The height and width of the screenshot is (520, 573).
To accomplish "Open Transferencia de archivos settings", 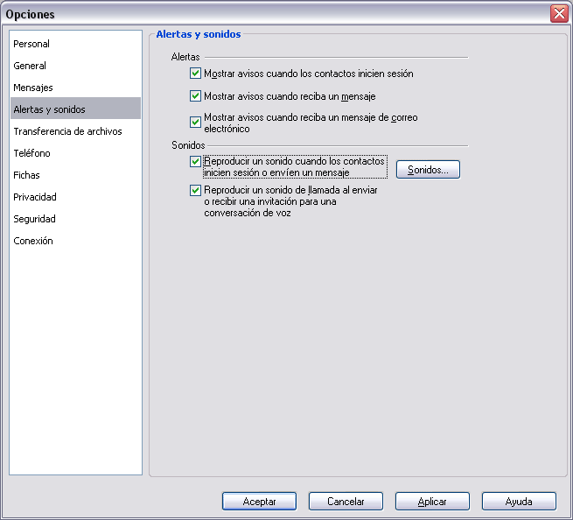I will click(75, 131).
